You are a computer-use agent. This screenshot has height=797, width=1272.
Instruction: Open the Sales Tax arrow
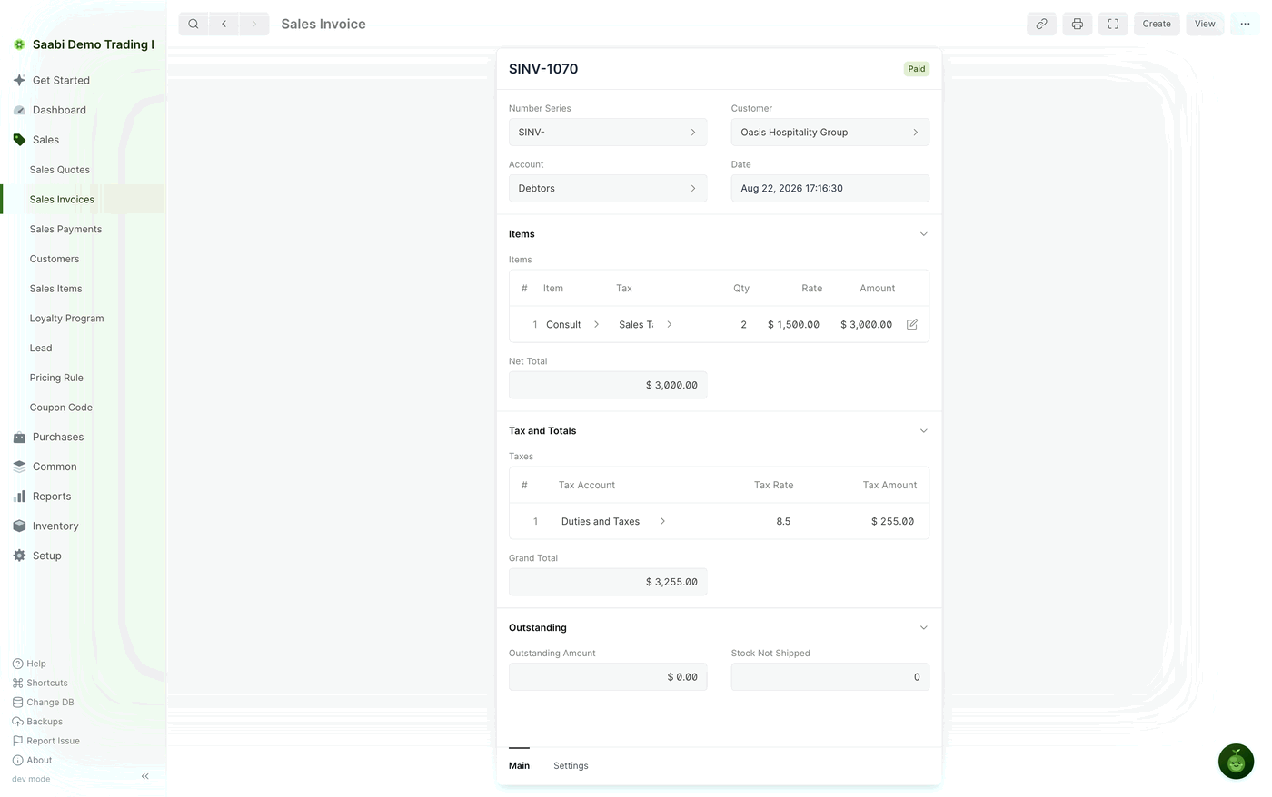click(x=669, y=324)
